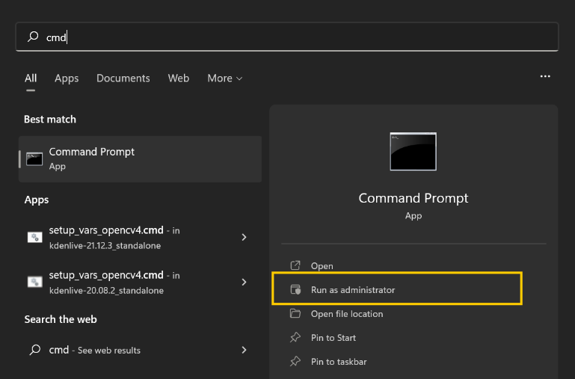Click the Pin to taskbar pin icon
The image size is (575, 379).
pyautogui.click(x=295, y=361)
